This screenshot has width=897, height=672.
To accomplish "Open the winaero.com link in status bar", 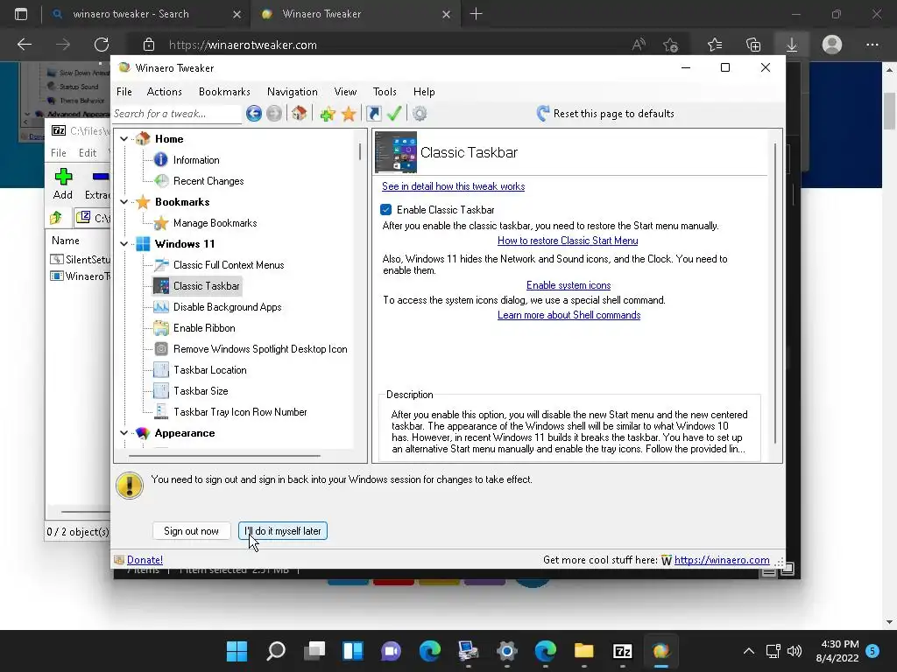I will [722, 560].
